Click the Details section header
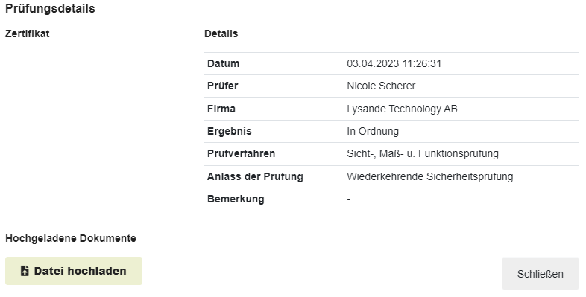 tap(221, 33)
